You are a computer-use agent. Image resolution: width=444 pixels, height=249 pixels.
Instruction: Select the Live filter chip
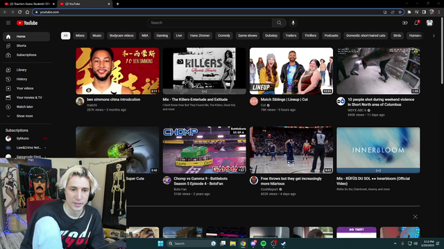coord(179,35)
